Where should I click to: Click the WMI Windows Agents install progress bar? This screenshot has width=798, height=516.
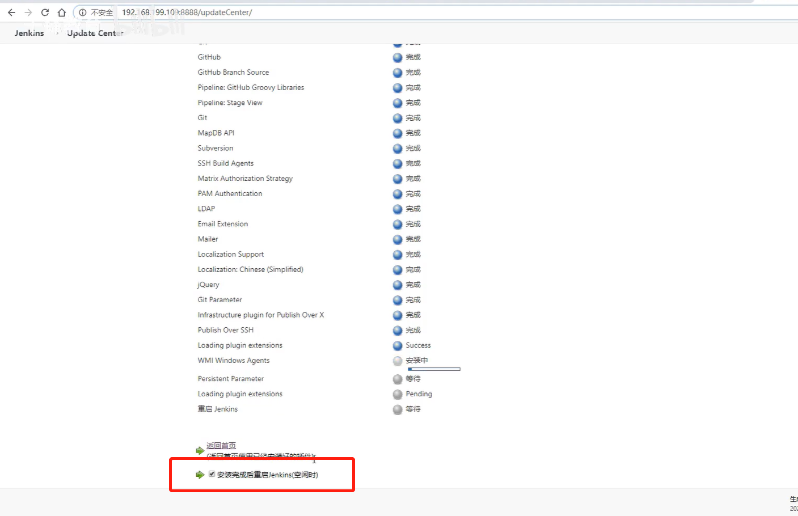tap(434, 369)
